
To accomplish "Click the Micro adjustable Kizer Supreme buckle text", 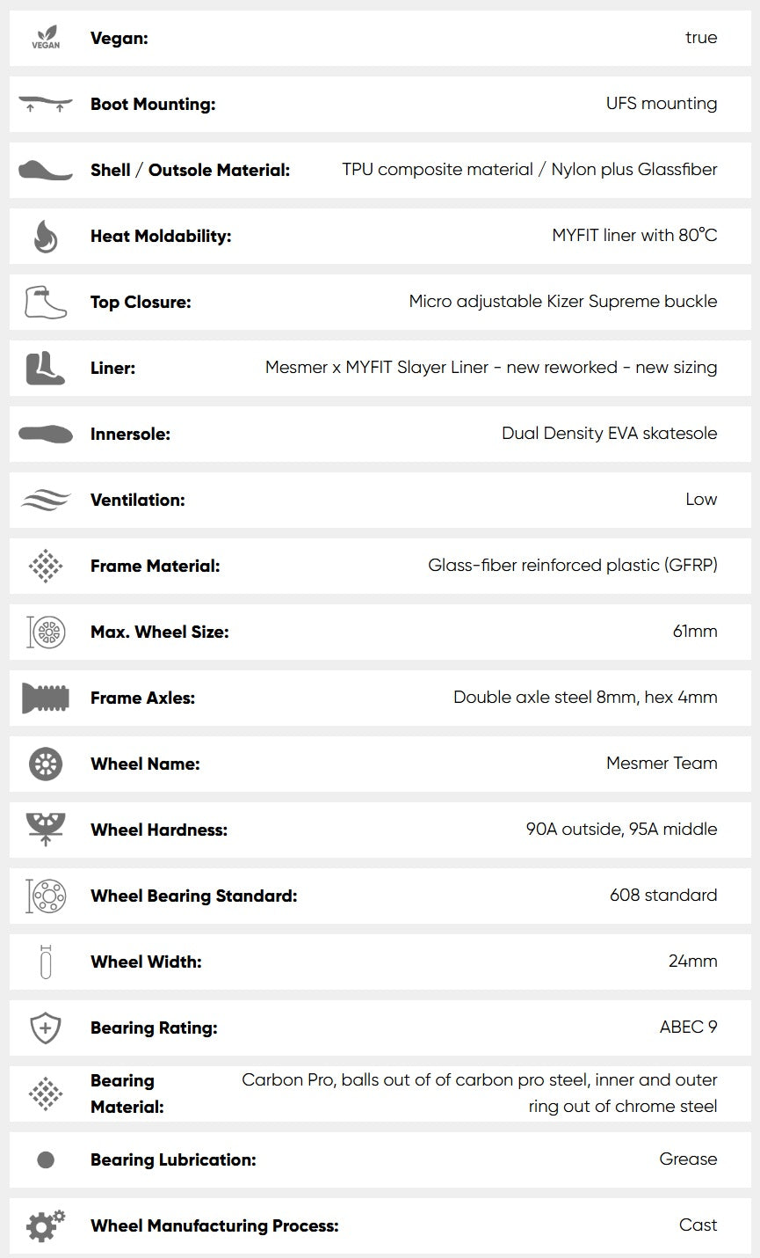I will pyautogui.click(x=562, y=302).
